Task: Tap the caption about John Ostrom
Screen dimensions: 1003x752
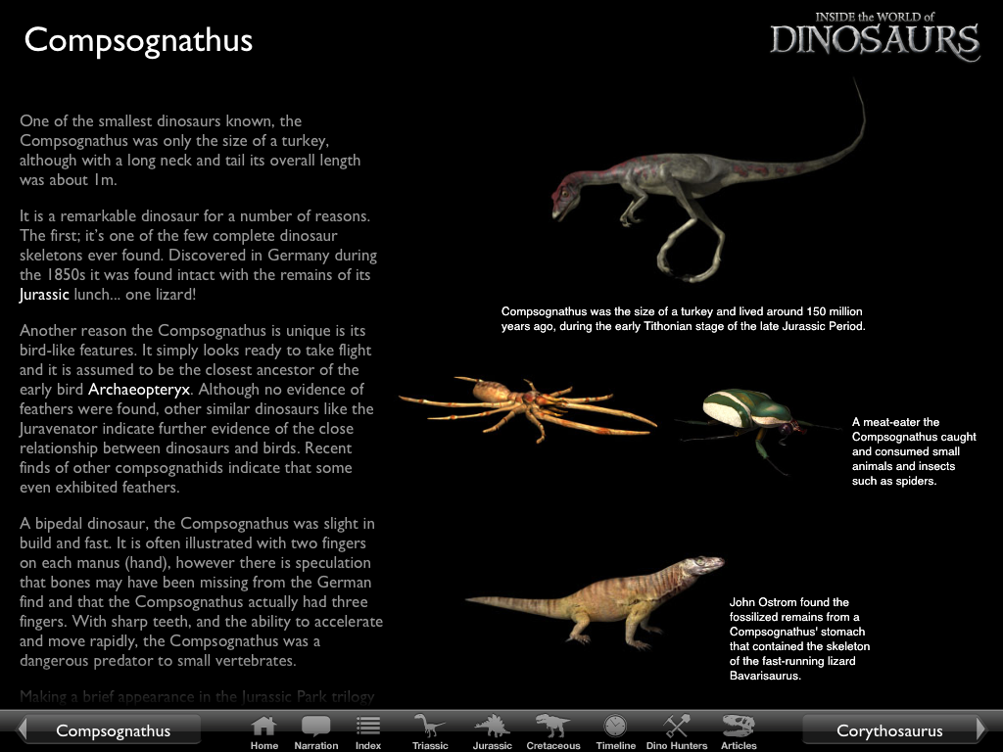Action: (x=799, y=638)
